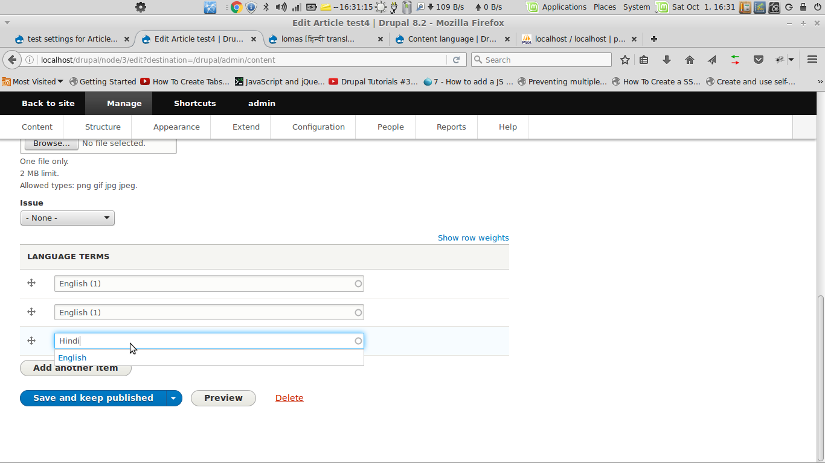The height and width of the screenshot is (463, 825).
Task: Open the Downloads arrow icon
Action: pos(667,60)
